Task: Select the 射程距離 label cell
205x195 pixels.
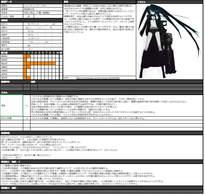Action: [12, 42]
